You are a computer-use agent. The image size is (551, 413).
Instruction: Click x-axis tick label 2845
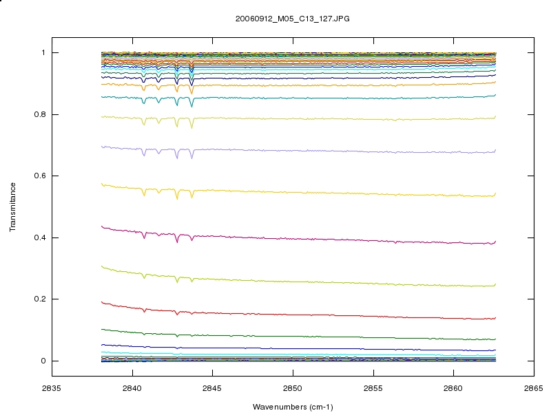tap(212, 388)
